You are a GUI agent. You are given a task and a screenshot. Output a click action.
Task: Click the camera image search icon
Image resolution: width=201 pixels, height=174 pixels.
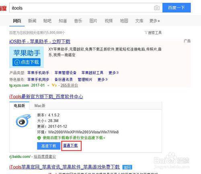click(x=157, y=8)
